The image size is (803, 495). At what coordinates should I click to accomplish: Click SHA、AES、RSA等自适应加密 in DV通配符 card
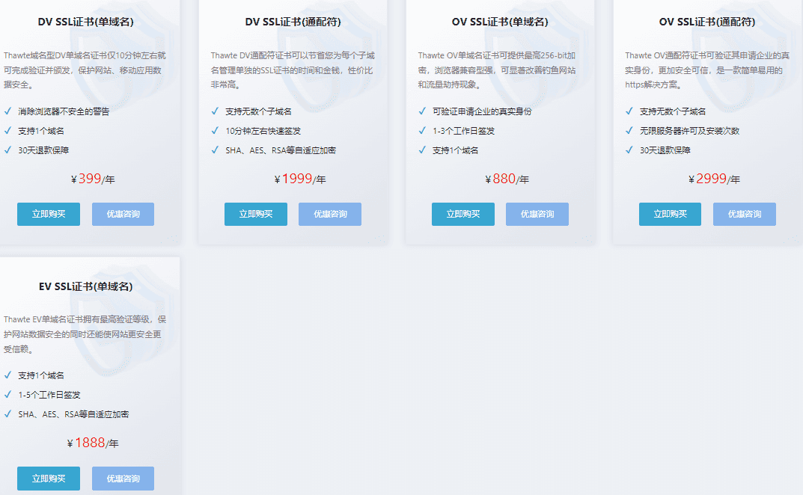(x=281, y=150)
